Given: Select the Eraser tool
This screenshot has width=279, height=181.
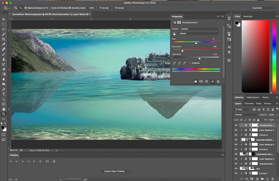Looking at the screenshot, I should [x=3, y=69].
